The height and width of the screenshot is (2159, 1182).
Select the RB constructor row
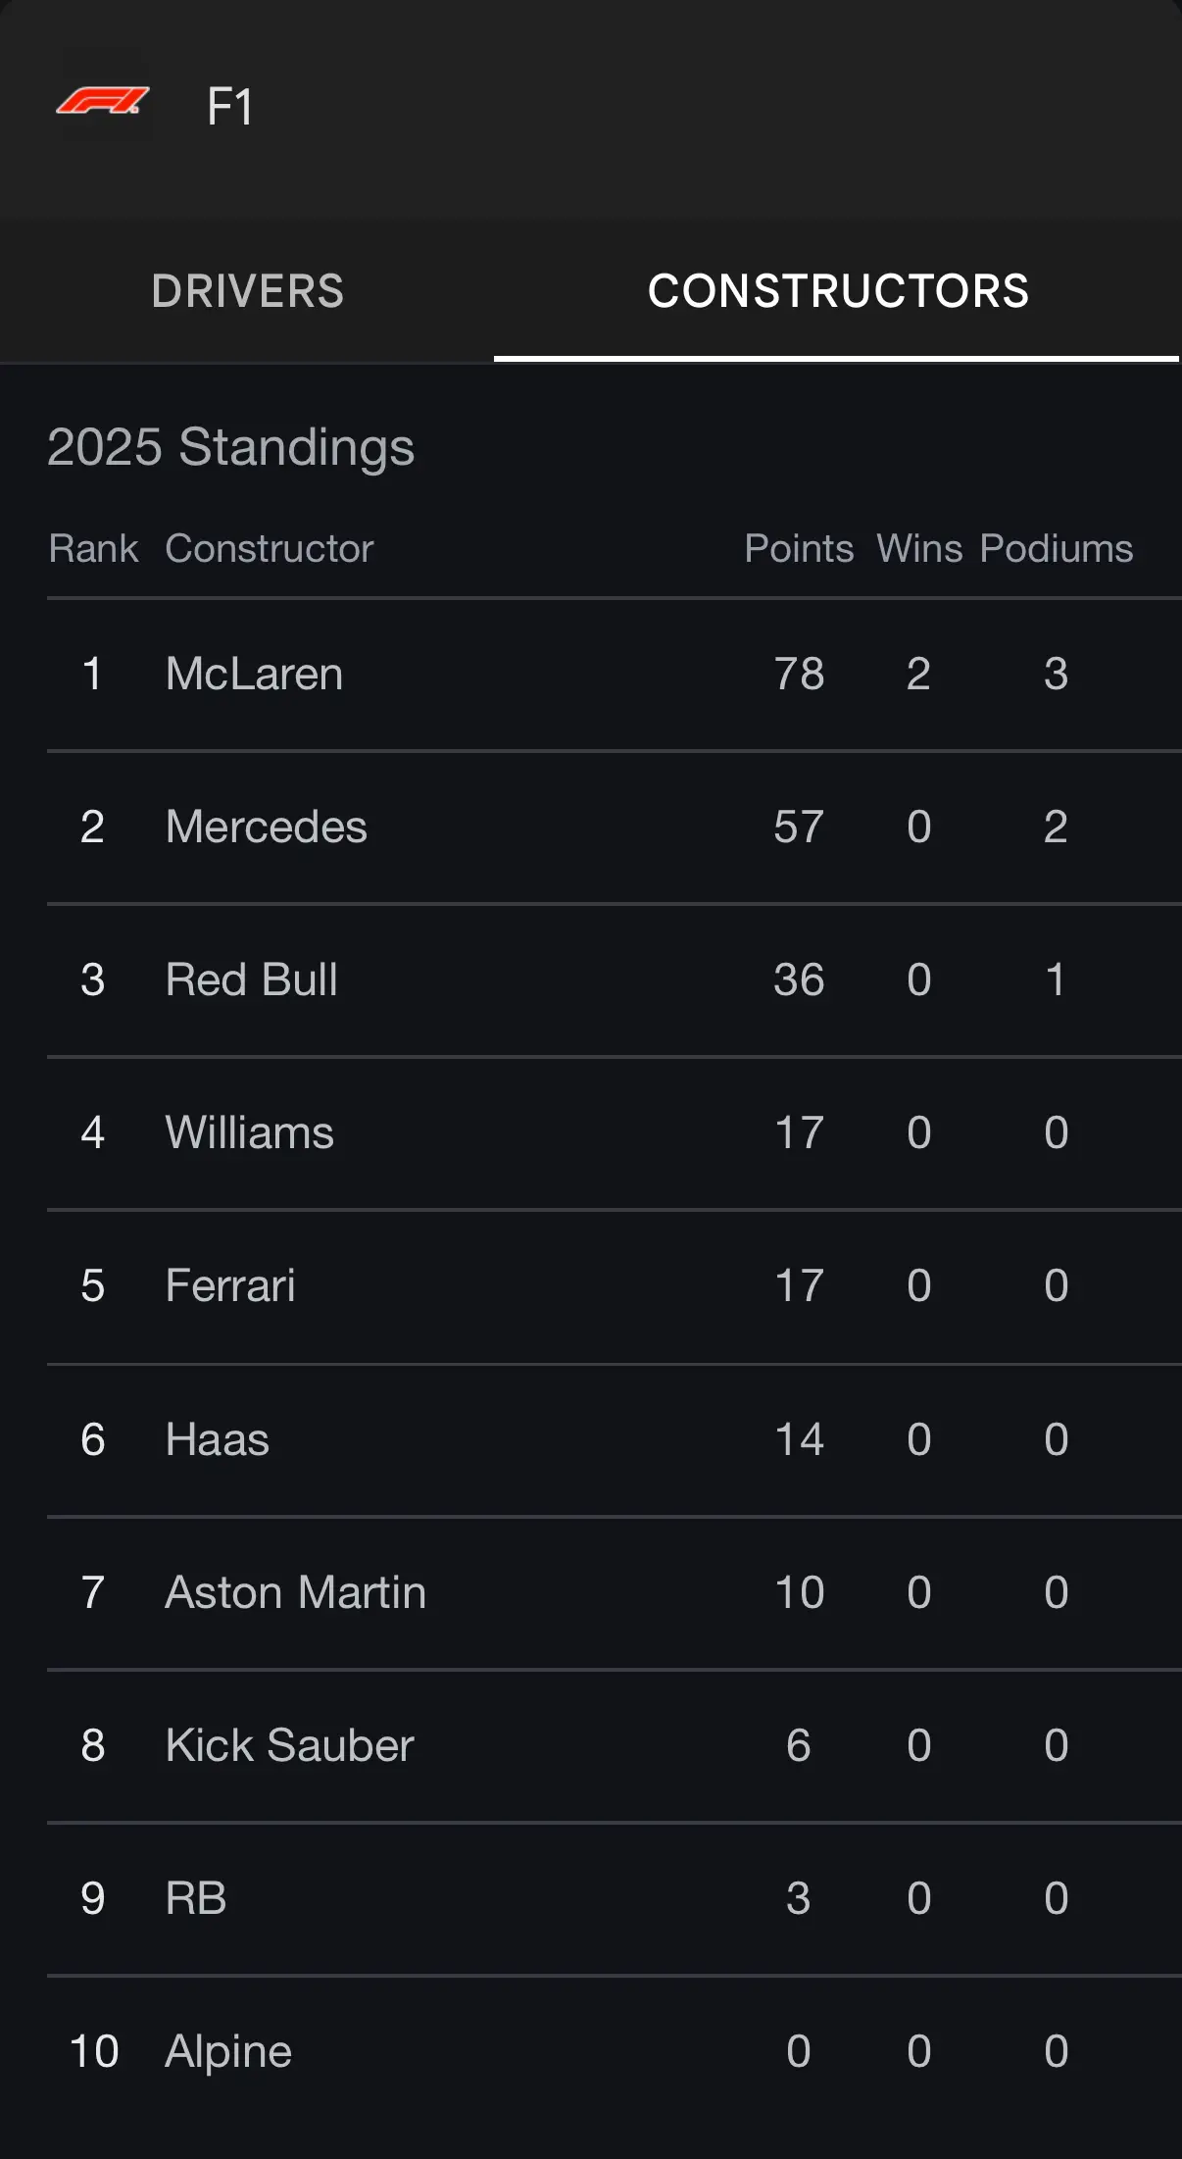coord(615,1899)
